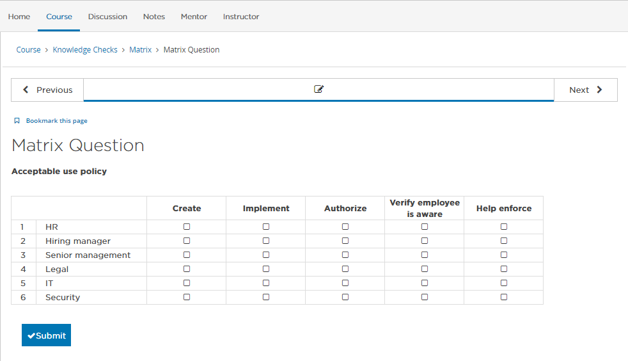Check Help enforce for Security row
The width and height of the screenshot is (628, 361).
[x=504, y=297]
